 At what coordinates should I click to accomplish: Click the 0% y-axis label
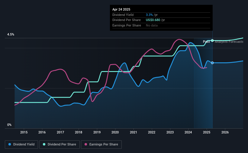[x=9, y=125]
